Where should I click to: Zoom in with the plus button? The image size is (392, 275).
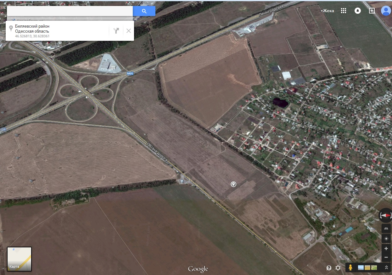point(386,249)
